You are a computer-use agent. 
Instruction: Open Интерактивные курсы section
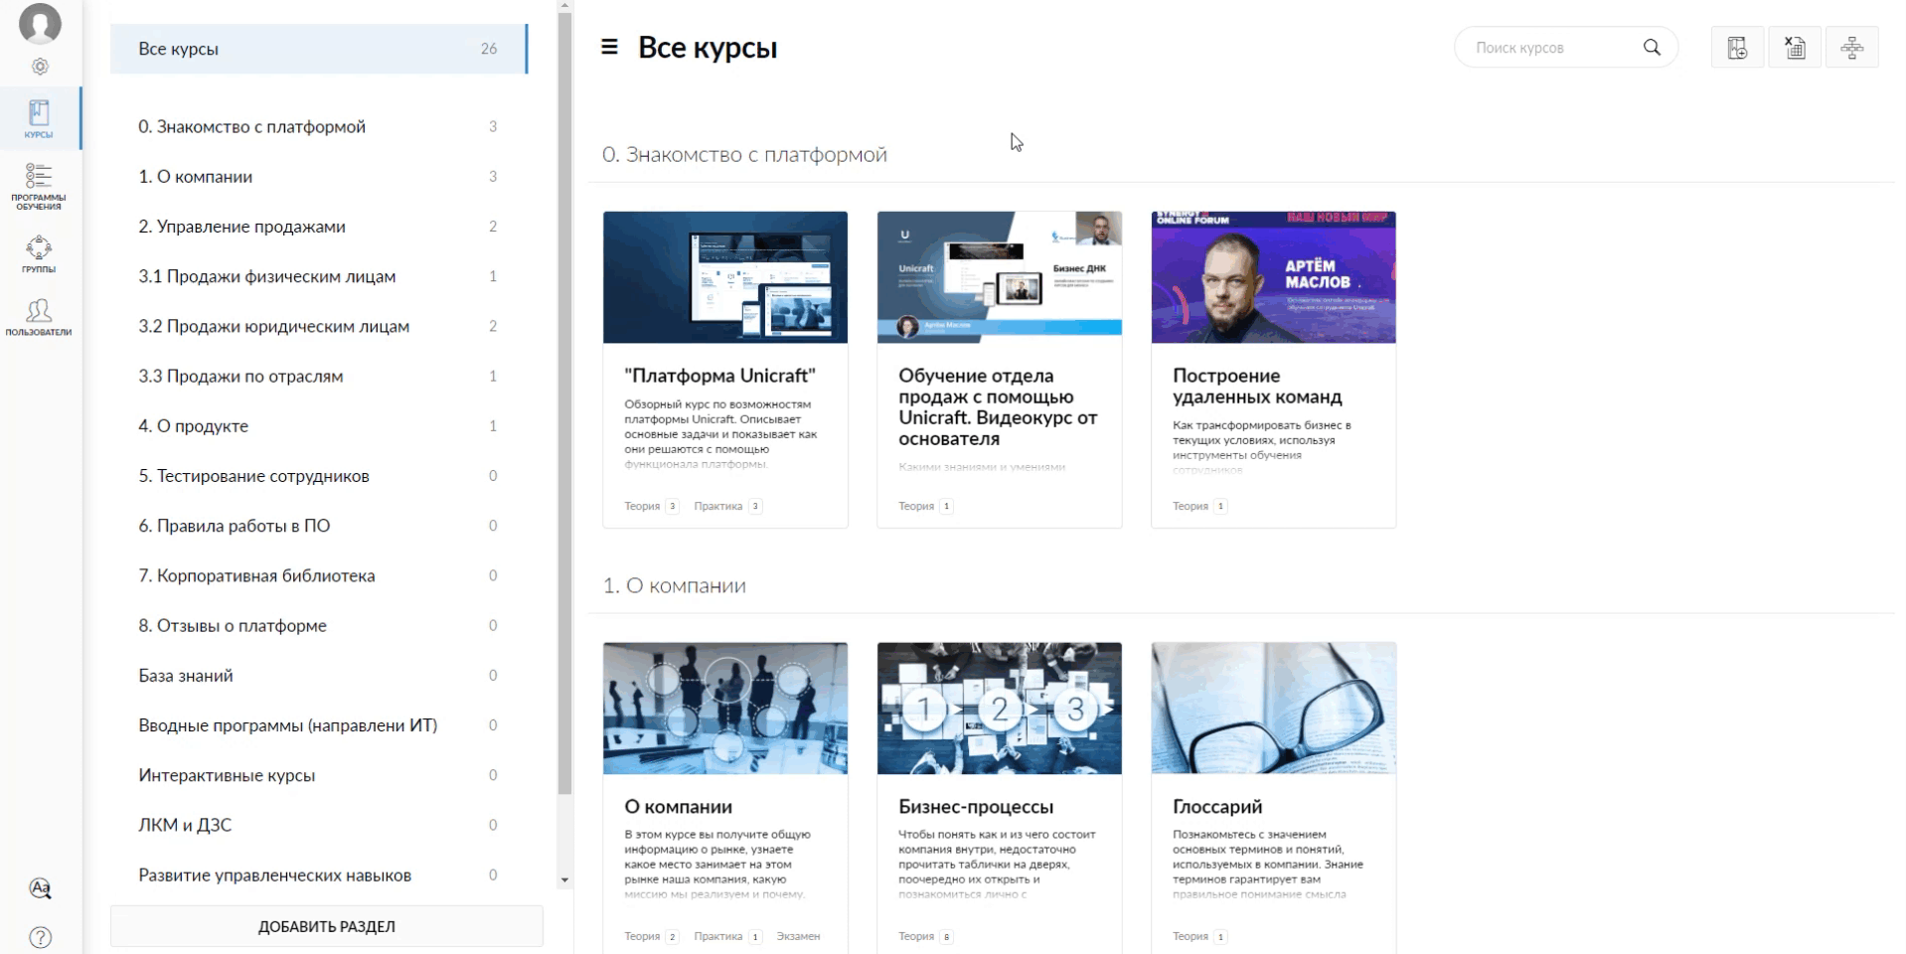[x=318, y=775]
